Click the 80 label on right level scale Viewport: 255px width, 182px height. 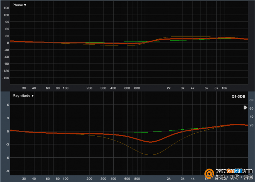tap(251, 100)
